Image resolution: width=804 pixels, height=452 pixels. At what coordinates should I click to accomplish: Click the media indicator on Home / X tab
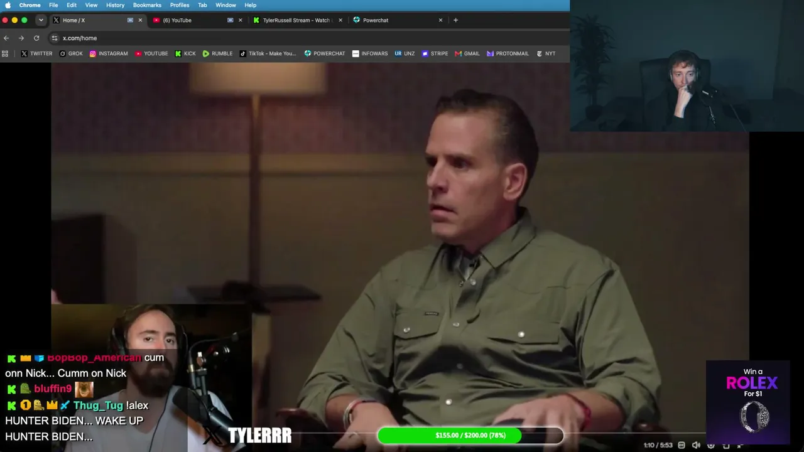(x=130, y=20)
